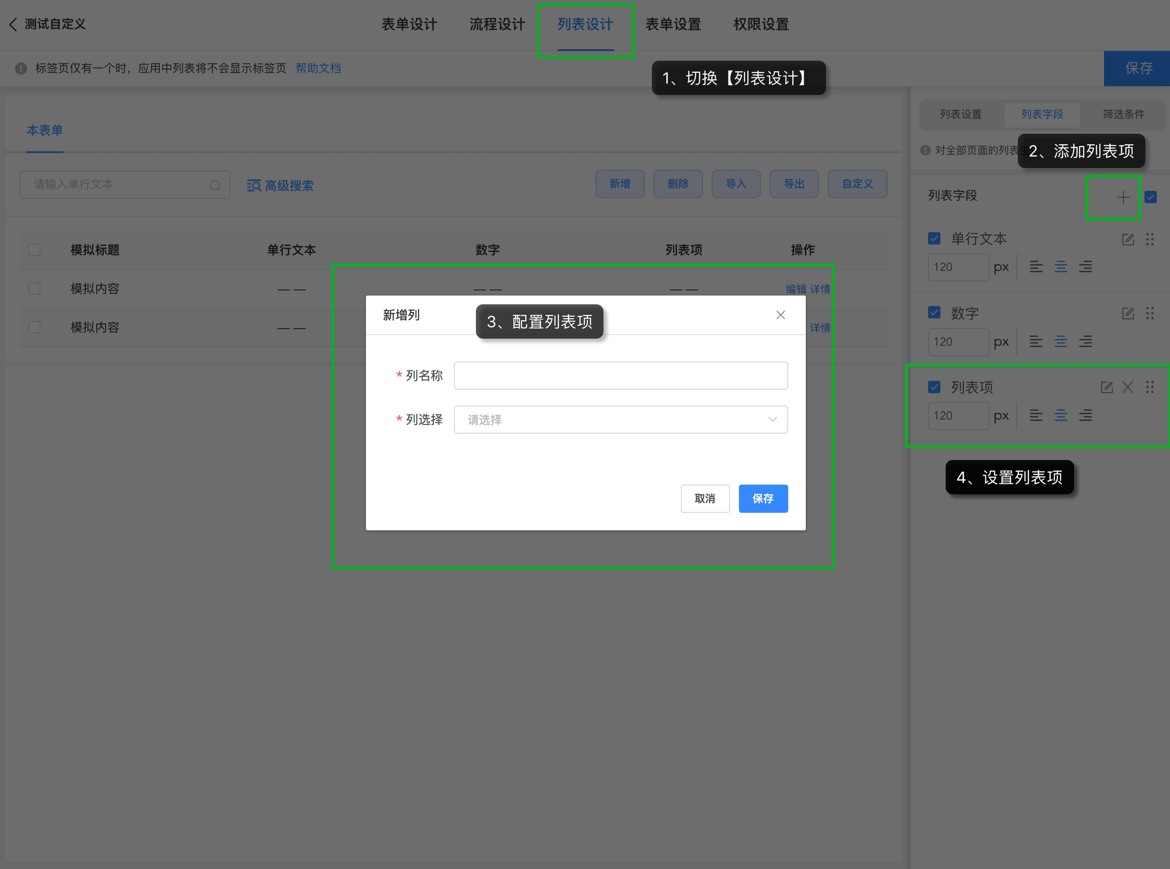Click into the 列名称 input field
This screenshot has height=869, width=1170.
coord(620,376)
